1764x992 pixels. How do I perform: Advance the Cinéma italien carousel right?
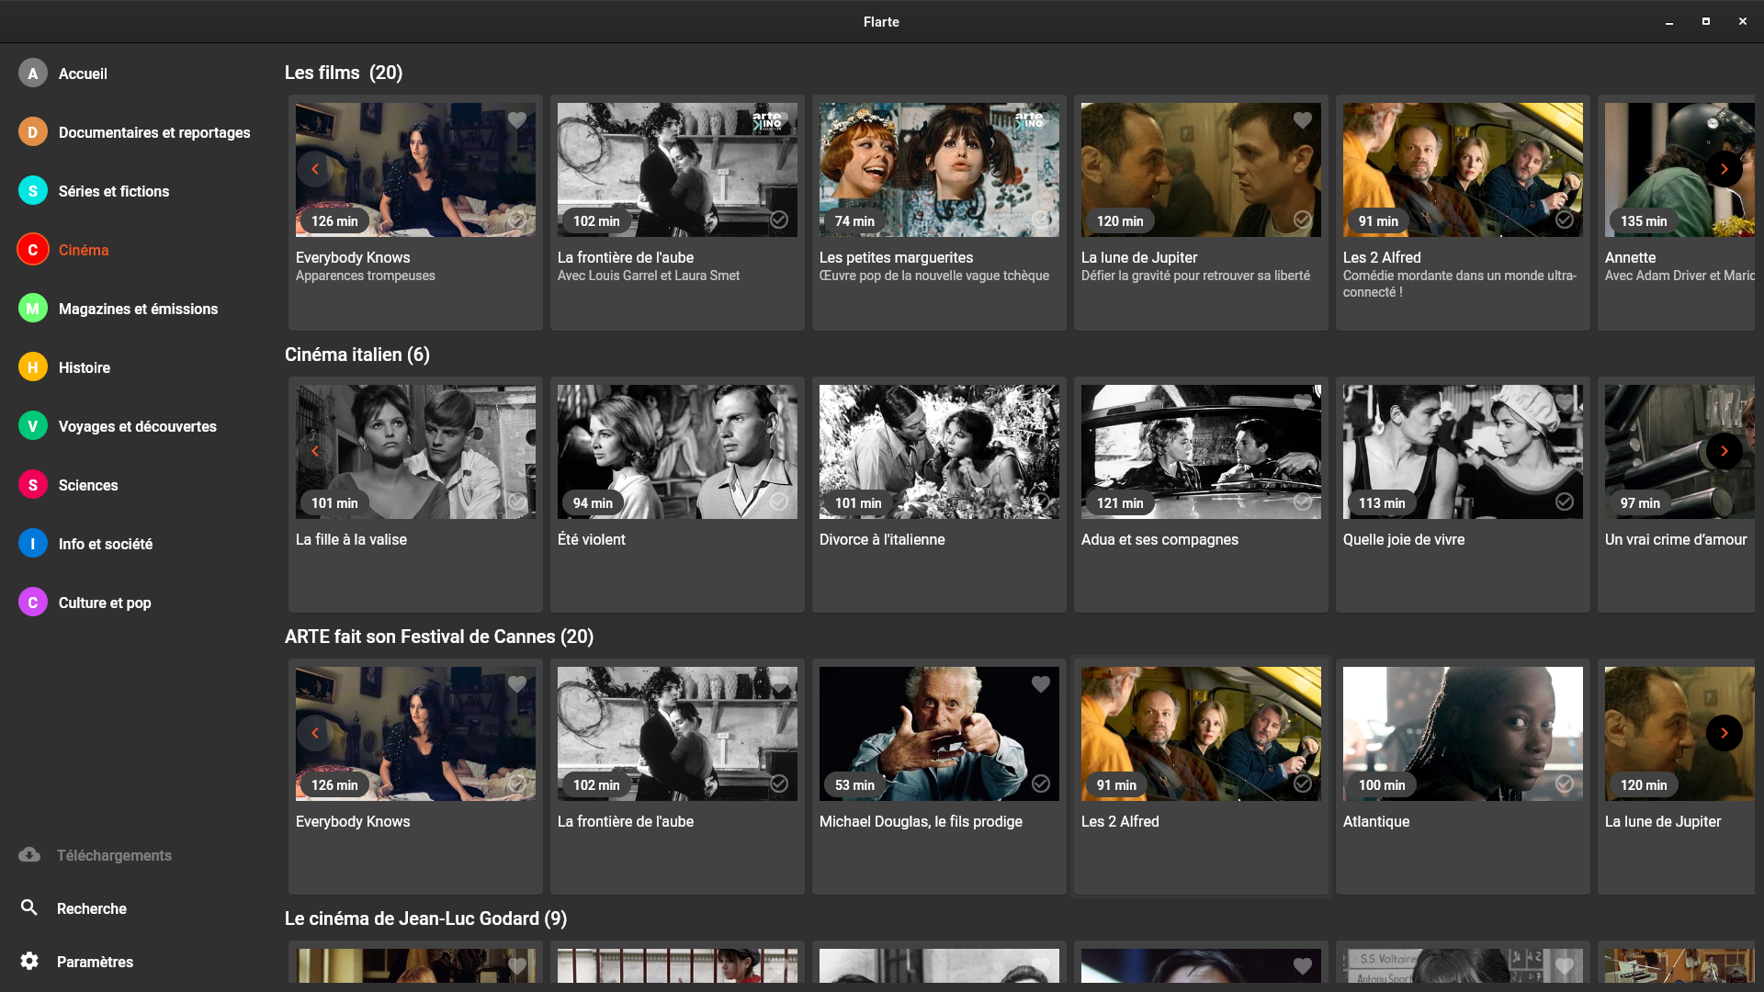tap(1724, 451)
